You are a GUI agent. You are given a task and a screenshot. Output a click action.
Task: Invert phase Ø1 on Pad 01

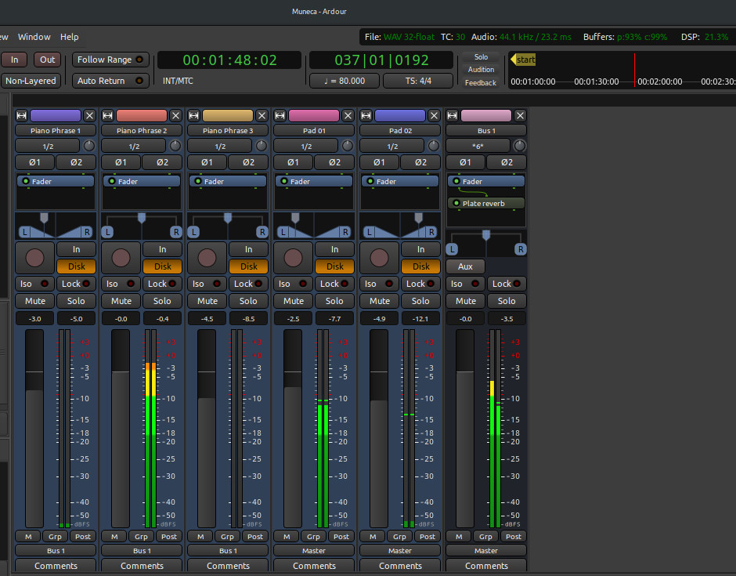point(293,162)
